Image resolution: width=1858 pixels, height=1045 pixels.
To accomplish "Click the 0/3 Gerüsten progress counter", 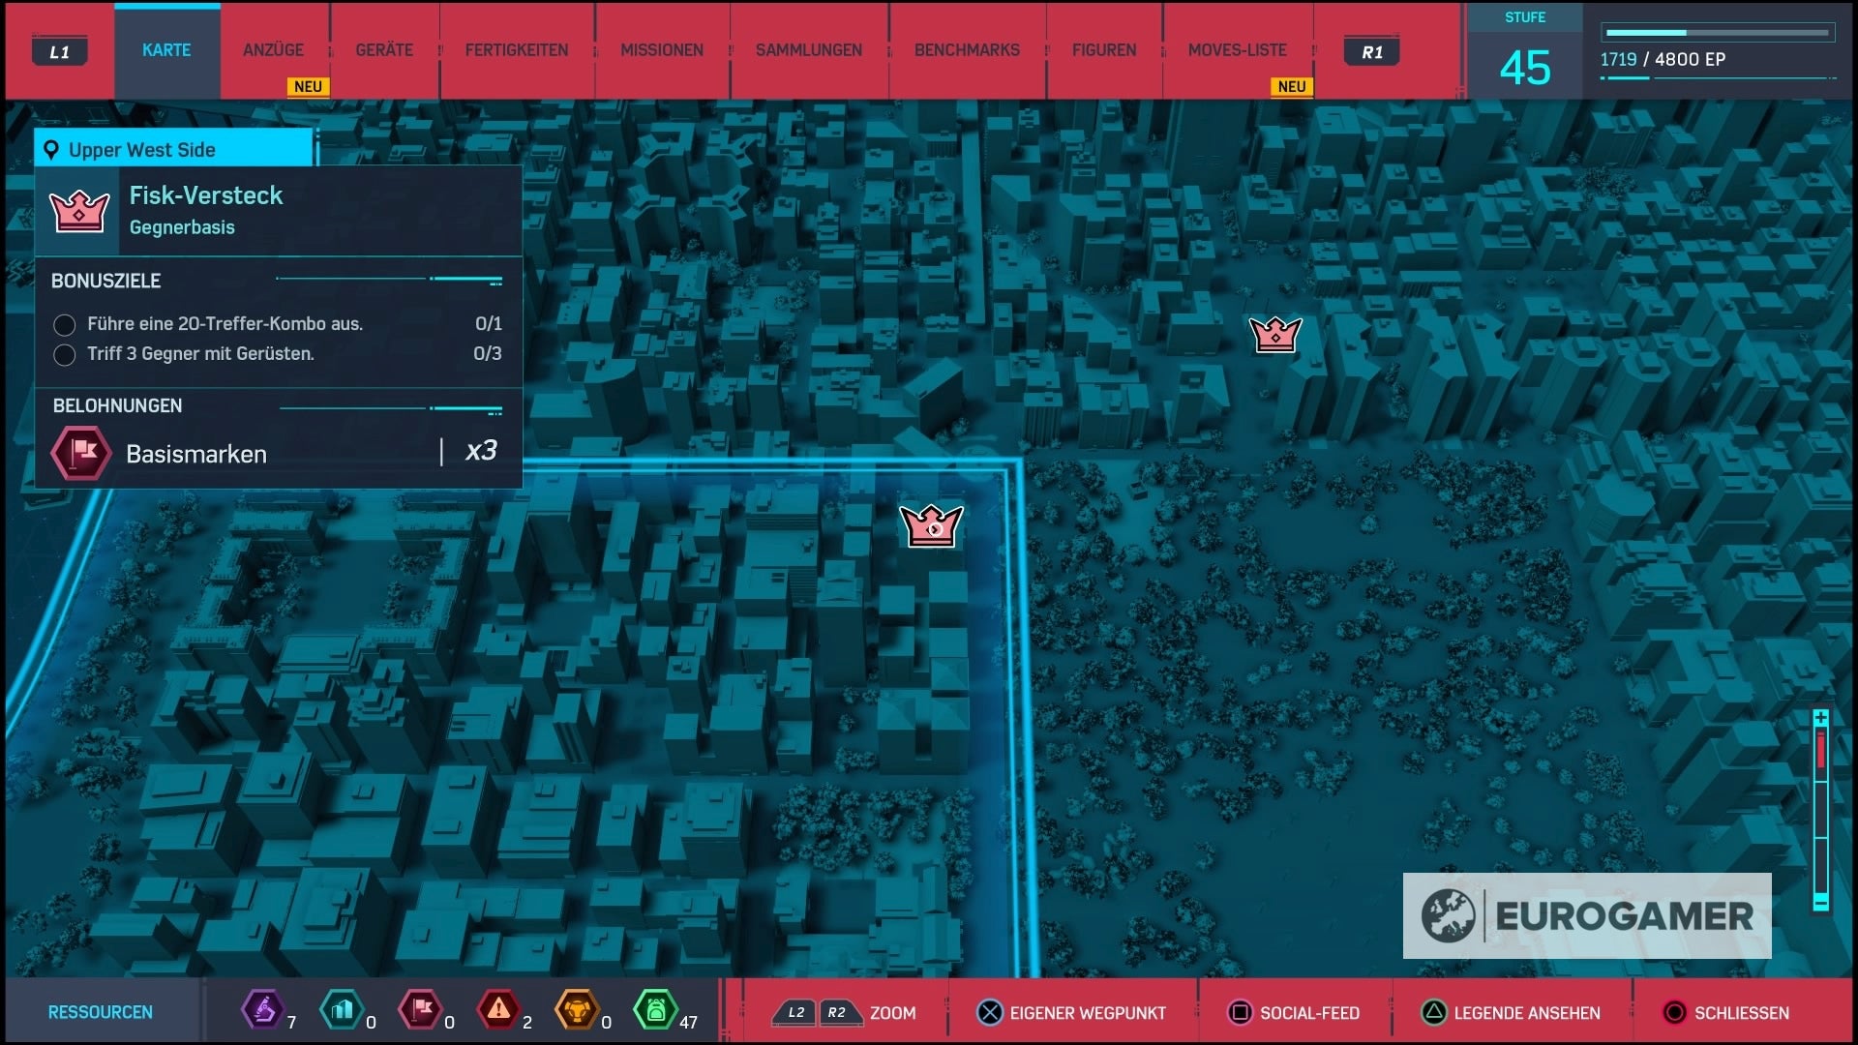I will [488, 354].
